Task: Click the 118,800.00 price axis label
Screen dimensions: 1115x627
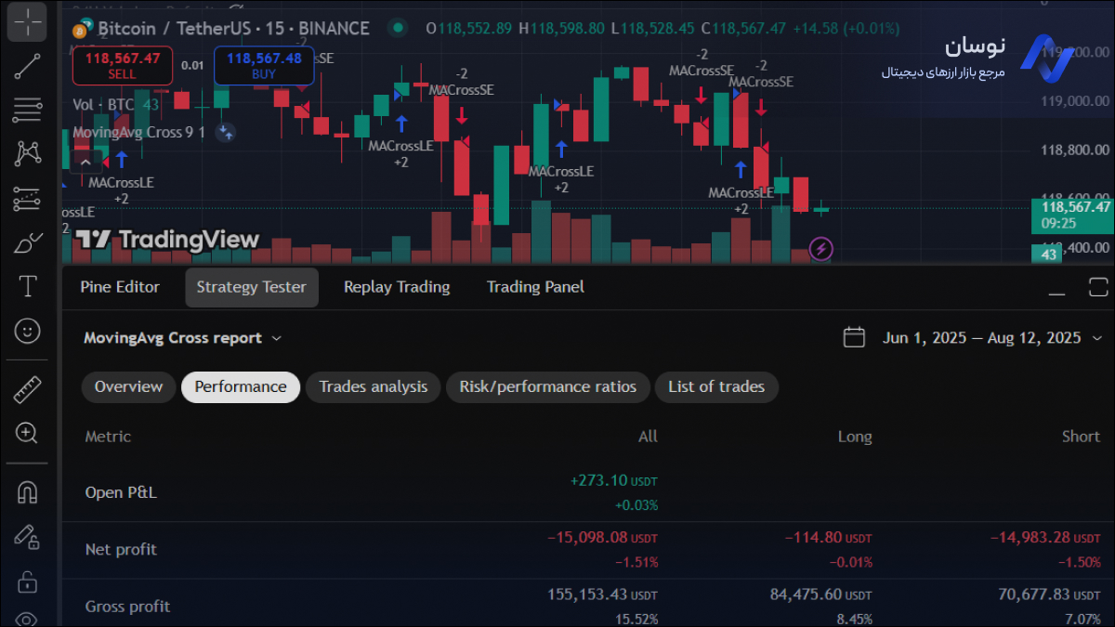Action: coord(1074,150)
